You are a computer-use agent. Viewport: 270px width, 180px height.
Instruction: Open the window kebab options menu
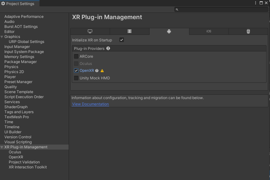(256, 3)
